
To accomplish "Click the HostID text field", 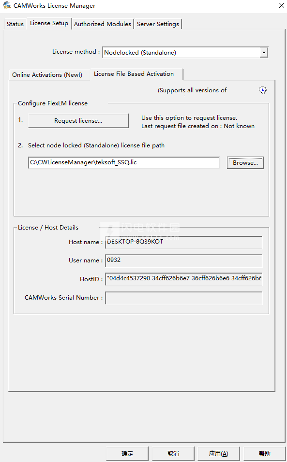I will (x=184, y=279).
